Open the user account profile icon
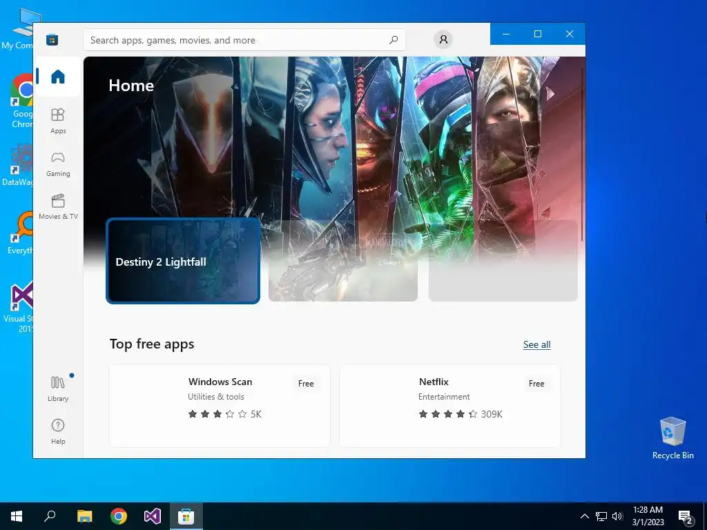 [443, 39]
